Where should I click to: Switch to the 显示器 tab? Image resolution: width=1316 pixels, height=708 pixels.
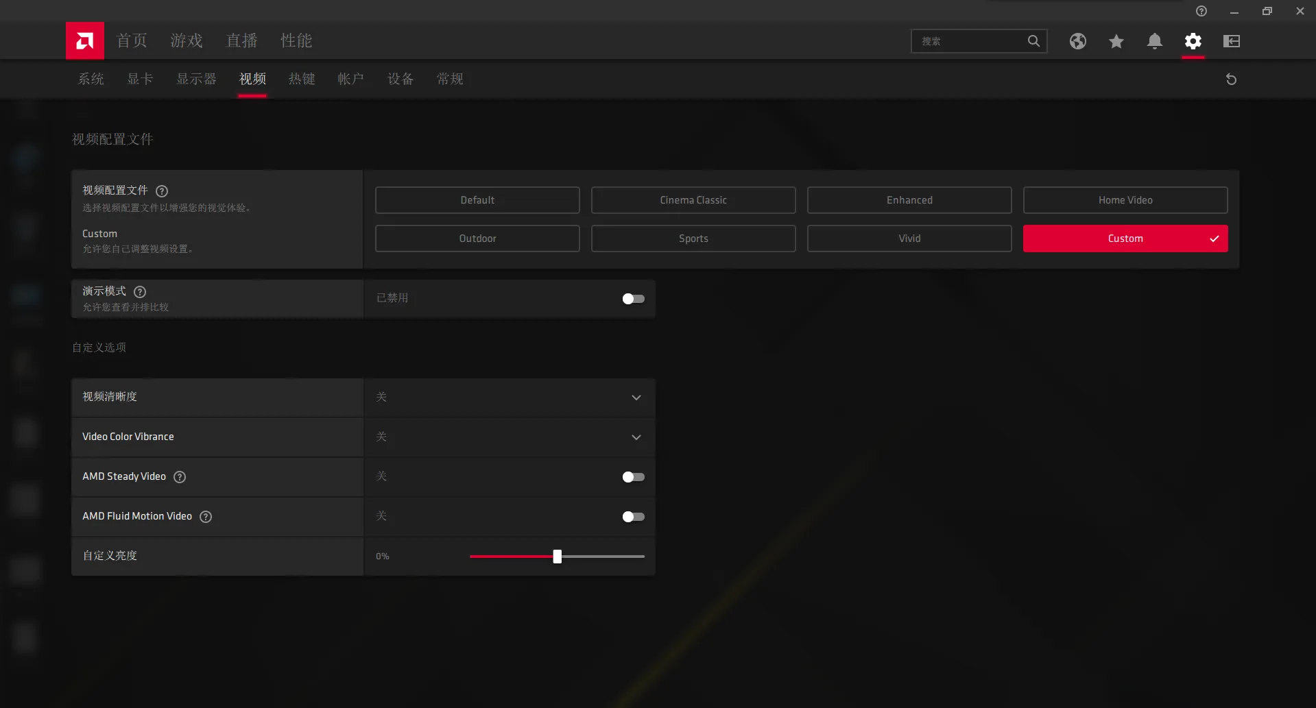tap(196, 80)
